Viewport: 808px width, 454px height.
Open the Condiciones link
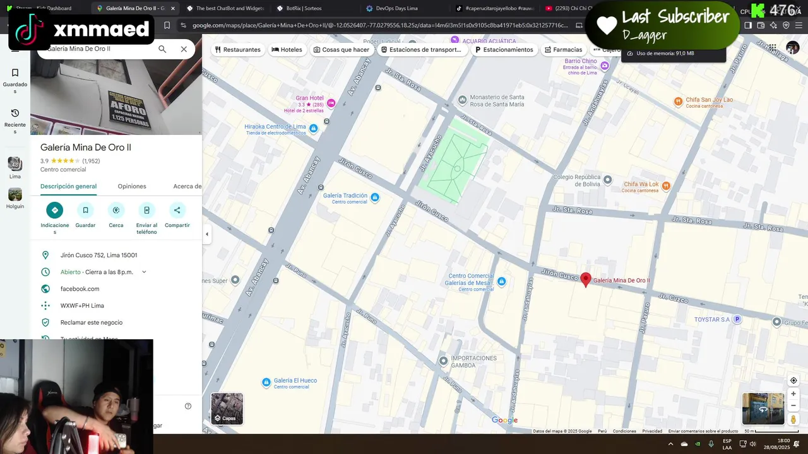coord(624,431)
